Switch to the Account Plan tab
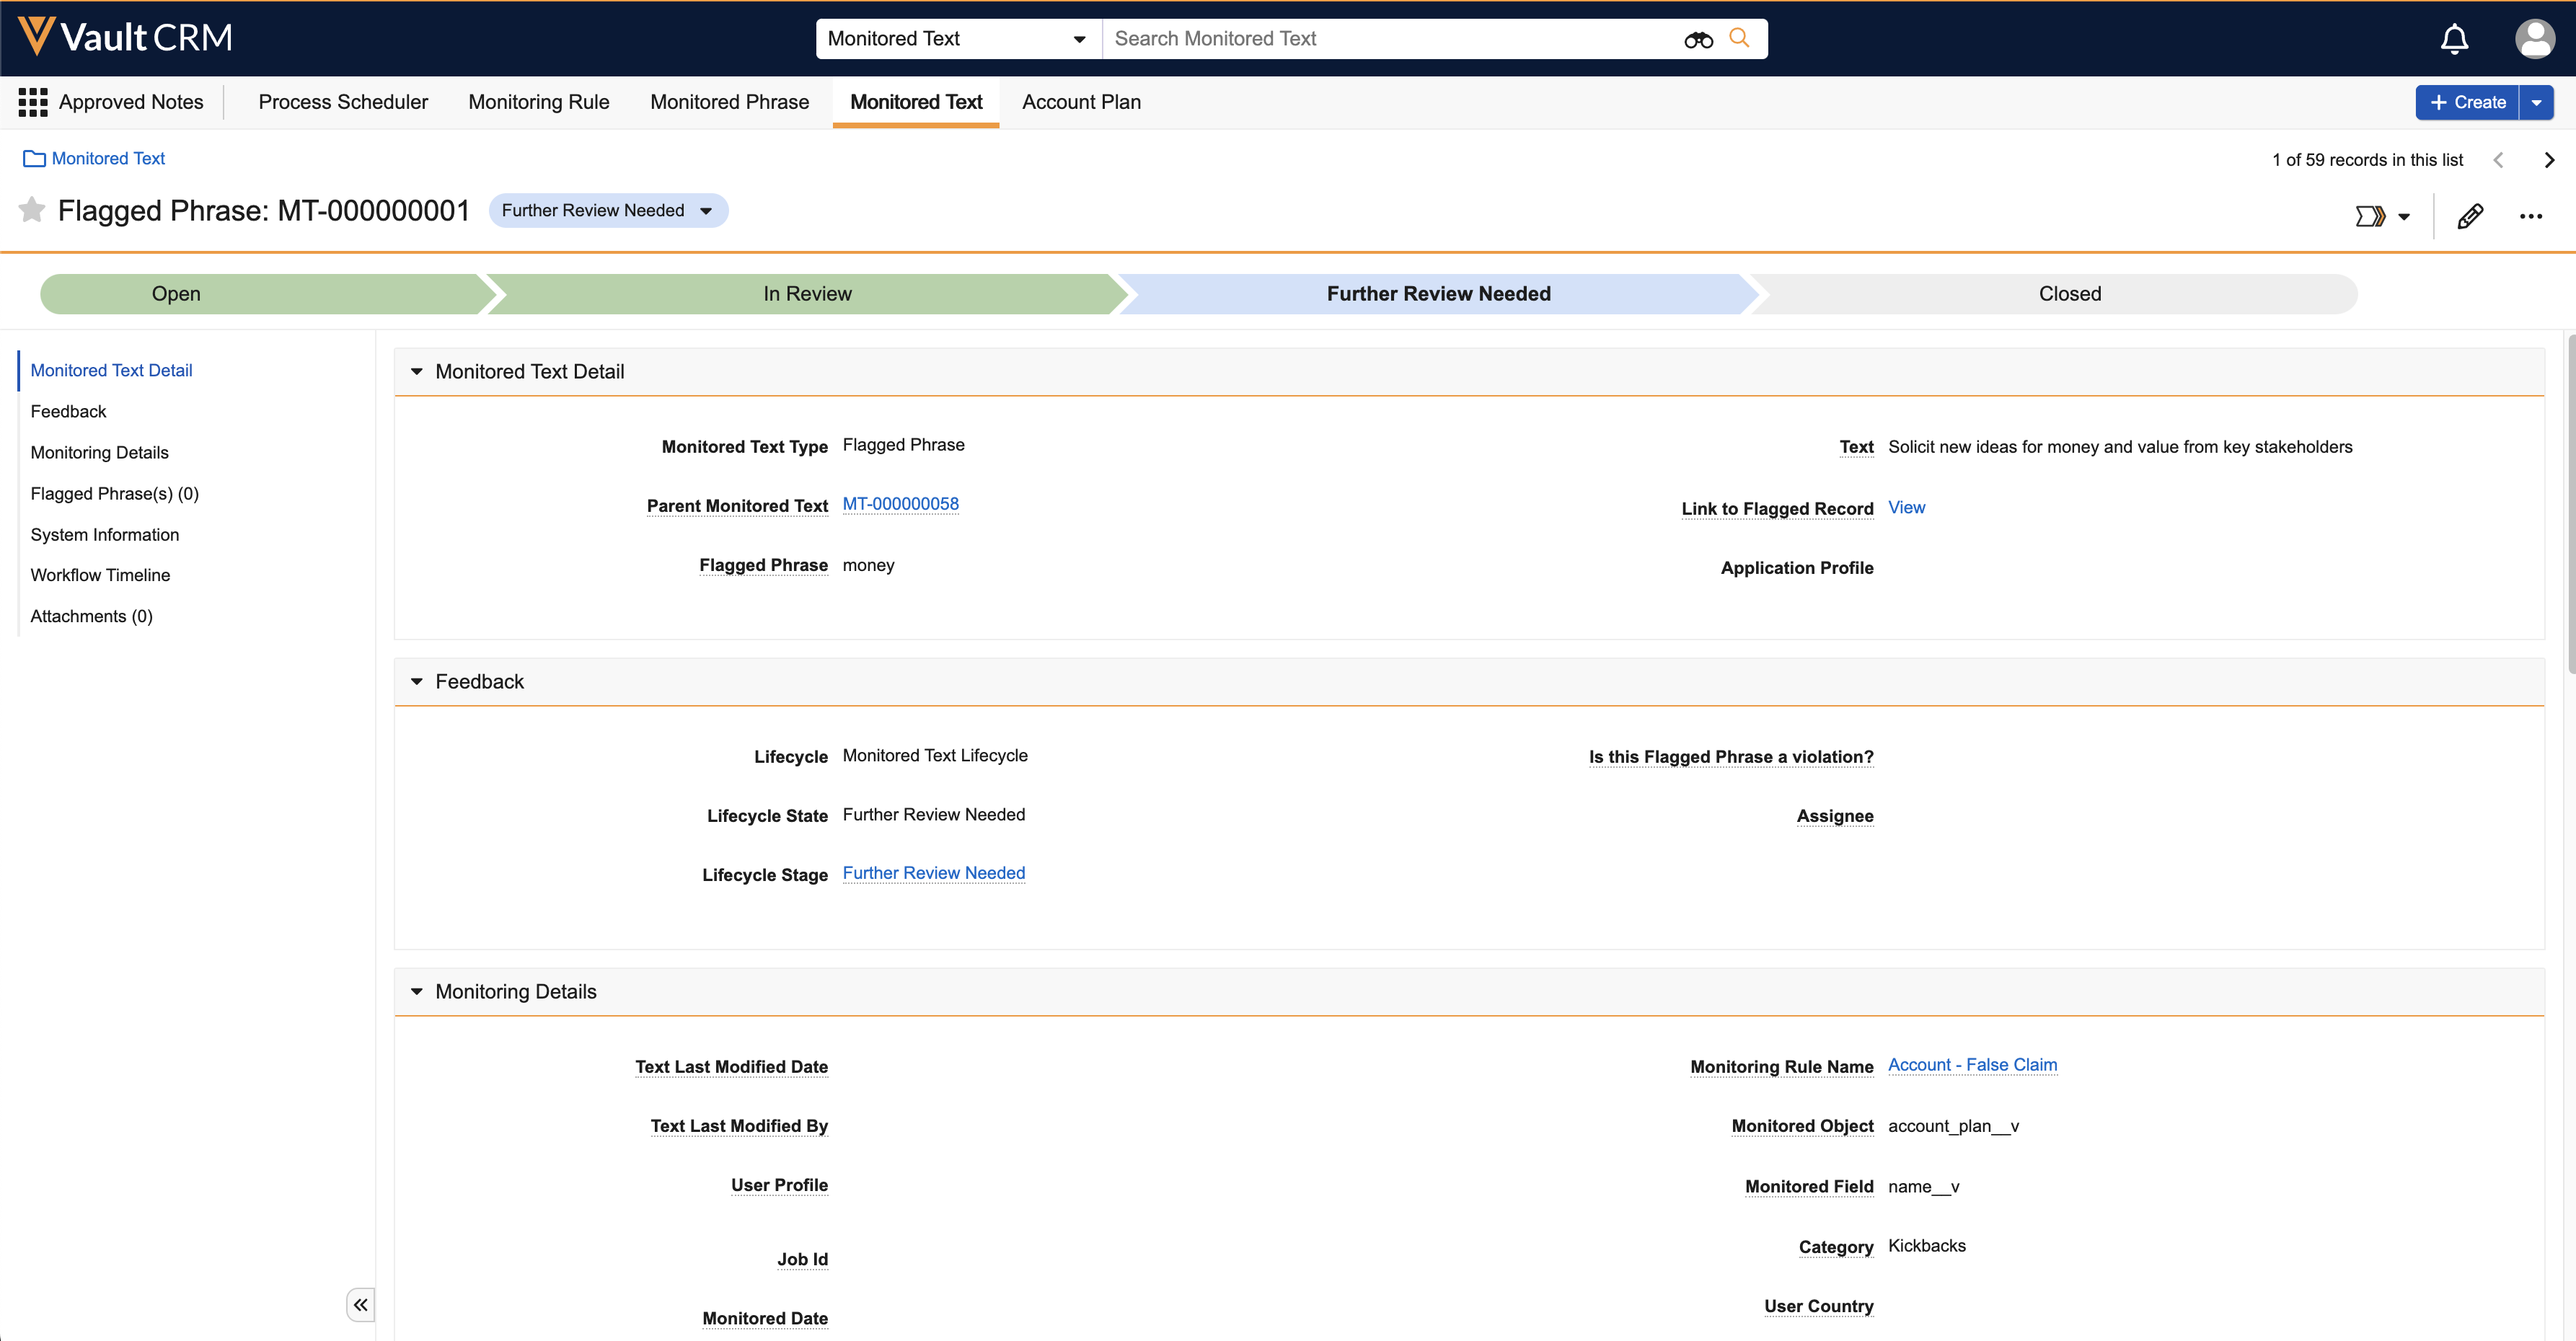The image size is (2576, 1341). pos(1080,102)
